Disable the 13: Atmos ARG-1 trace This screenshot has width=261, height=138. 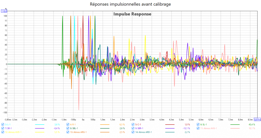(x=68, y=132)
